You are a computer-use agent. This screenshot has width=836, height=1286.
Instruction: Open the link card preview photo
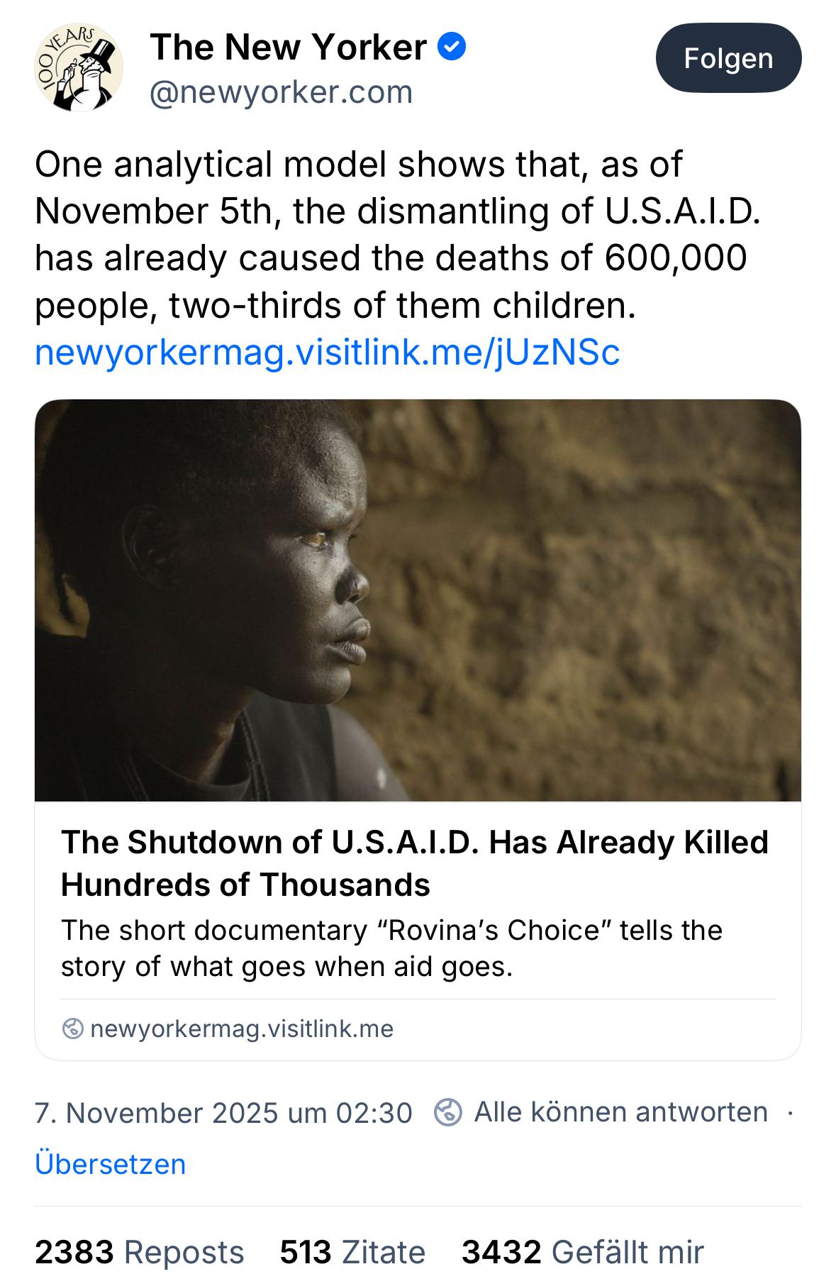point(418,600)
